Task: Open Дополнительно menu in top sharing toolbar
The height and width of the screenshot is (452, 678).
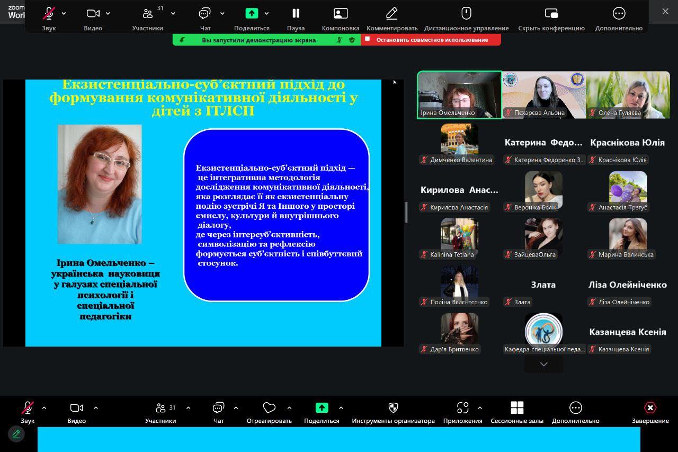Action: coord(618,14)
